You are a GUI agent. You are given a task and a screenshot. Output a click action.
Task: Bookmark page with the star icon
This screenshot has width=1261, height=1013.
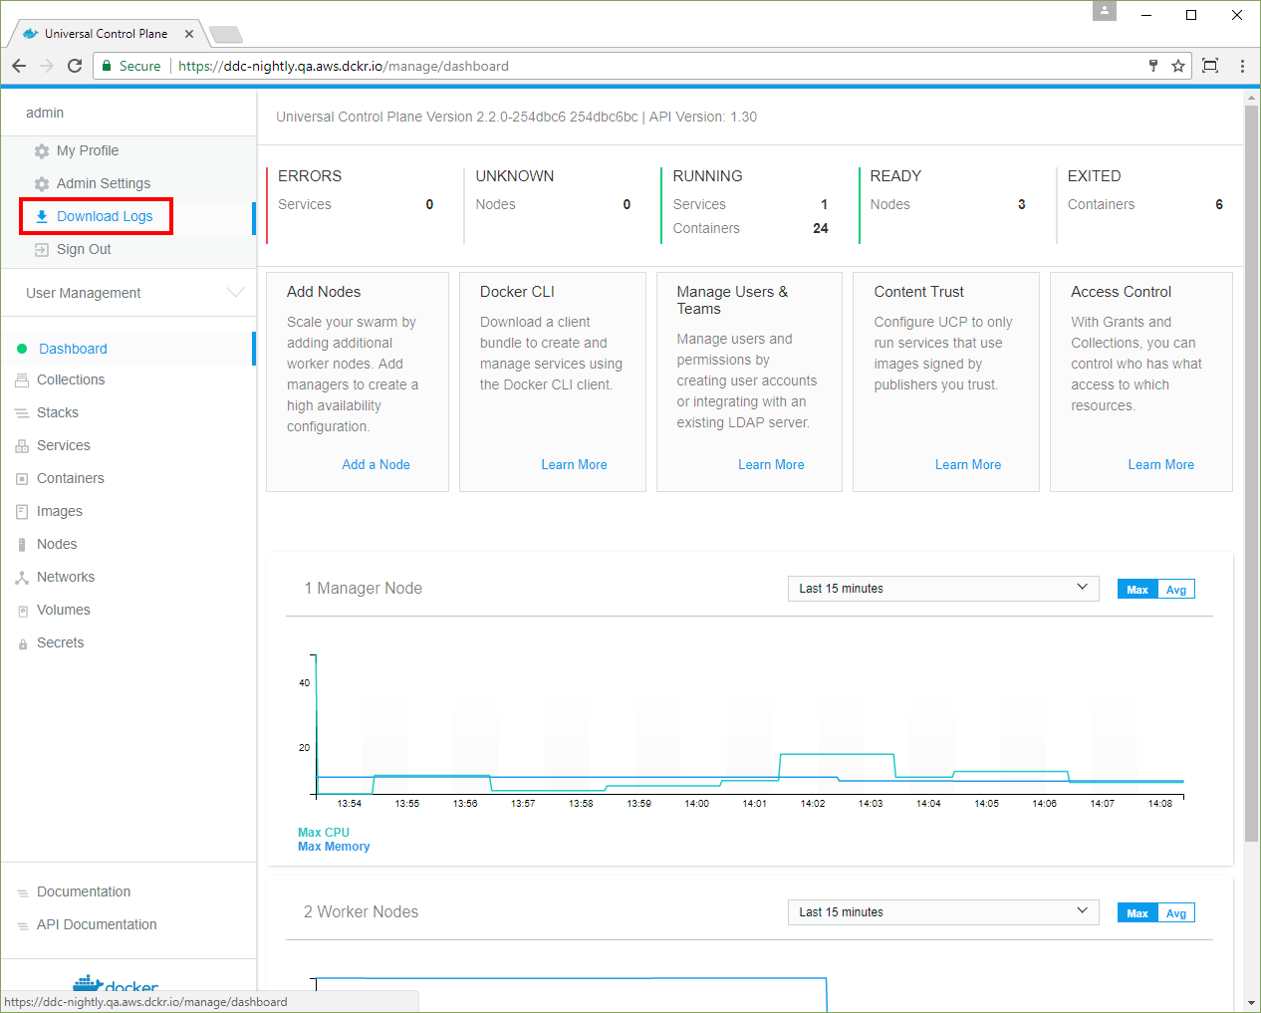point(1178,66)
